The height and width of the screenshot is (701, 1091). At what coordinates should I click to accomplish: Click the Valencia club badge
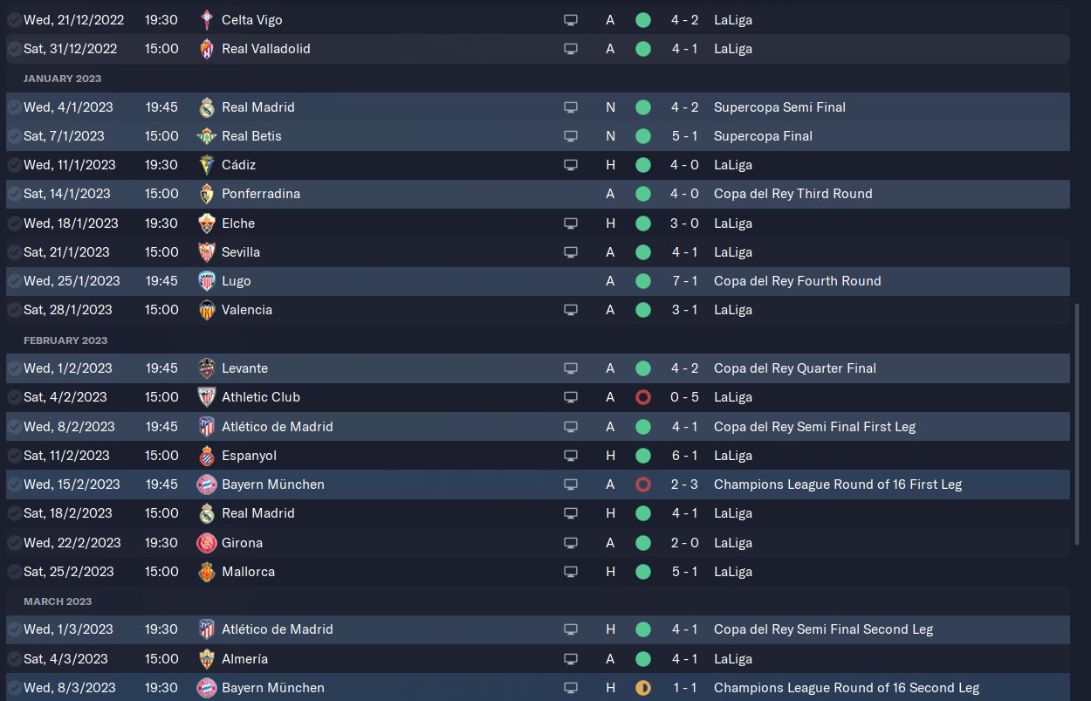207,310
